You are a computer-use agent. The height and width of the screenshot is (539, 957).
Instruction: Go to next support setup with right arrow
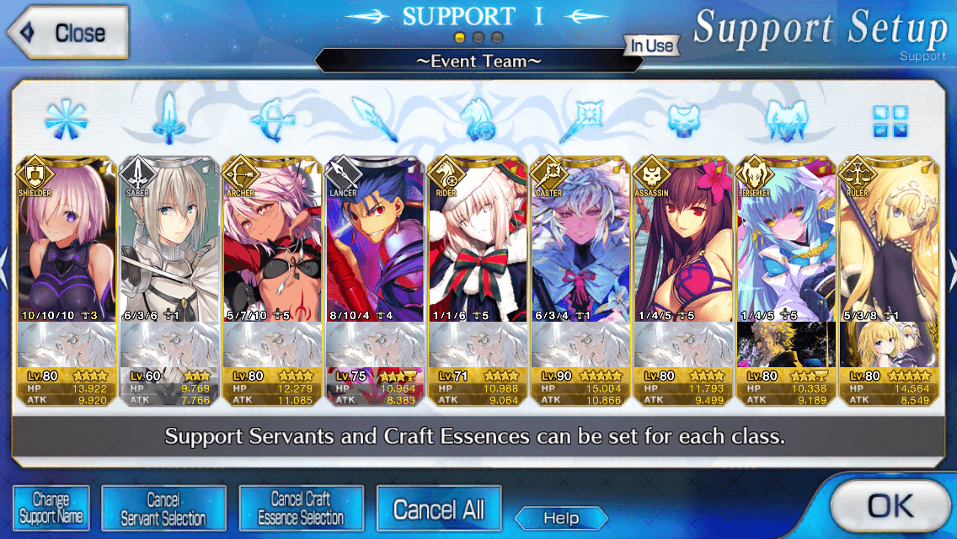click(951, 269)
